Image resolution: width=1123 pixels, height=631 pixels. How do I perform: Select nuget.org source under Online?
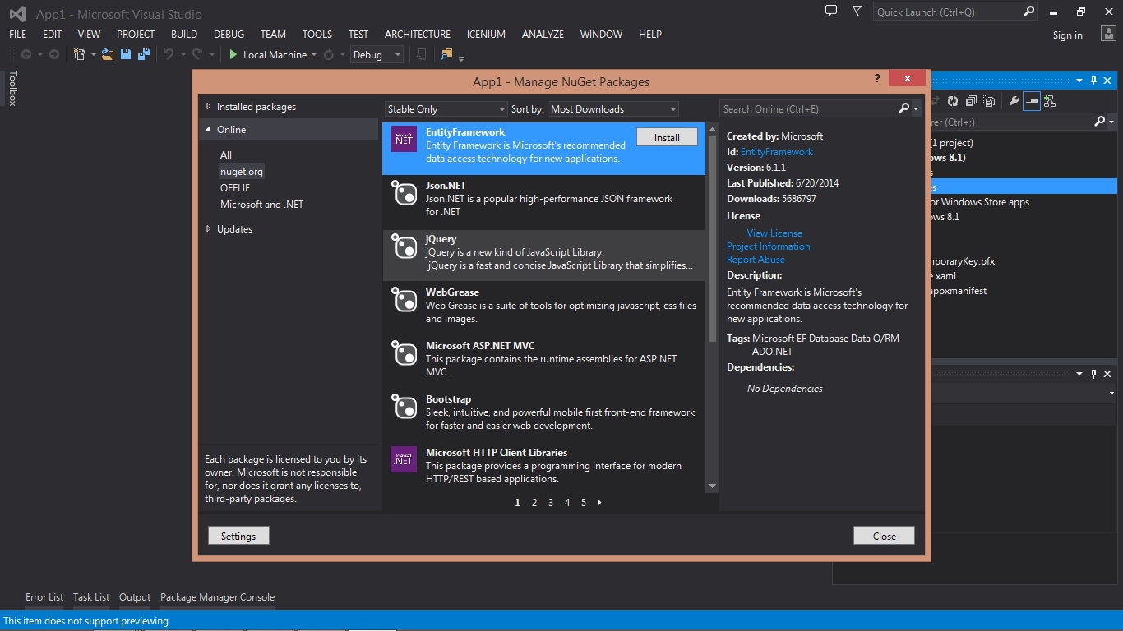coord(242,171)
